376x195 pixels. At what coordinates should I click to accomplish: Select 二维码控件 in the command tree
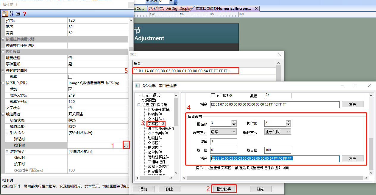point(157,162)
